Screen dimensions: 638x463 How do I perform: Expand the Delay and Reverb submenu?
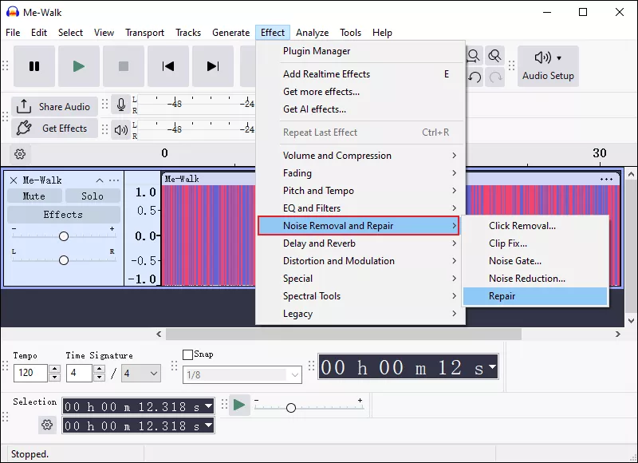(360, 243)
